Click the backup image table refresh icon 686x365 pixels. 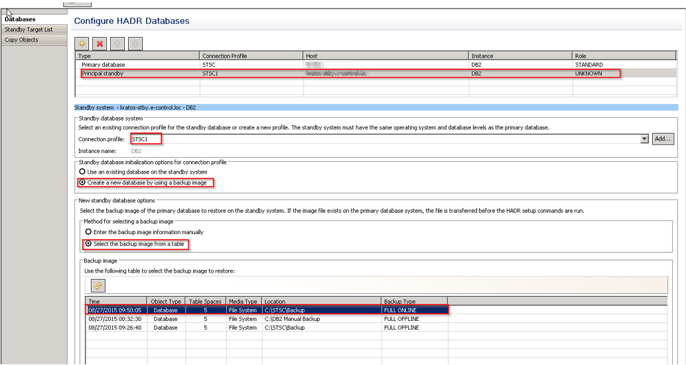click(98, 285)
